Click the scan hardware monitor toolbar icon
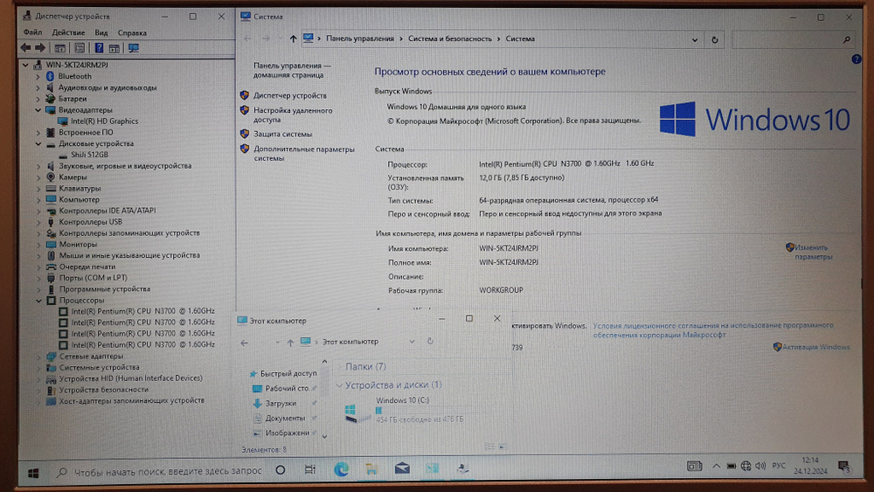874x492 pixels. [133, 48]
